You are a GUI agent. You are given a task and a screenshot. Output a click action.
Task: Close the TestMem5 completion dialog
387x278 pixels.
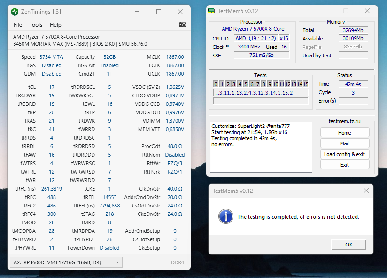click(366, 191)
